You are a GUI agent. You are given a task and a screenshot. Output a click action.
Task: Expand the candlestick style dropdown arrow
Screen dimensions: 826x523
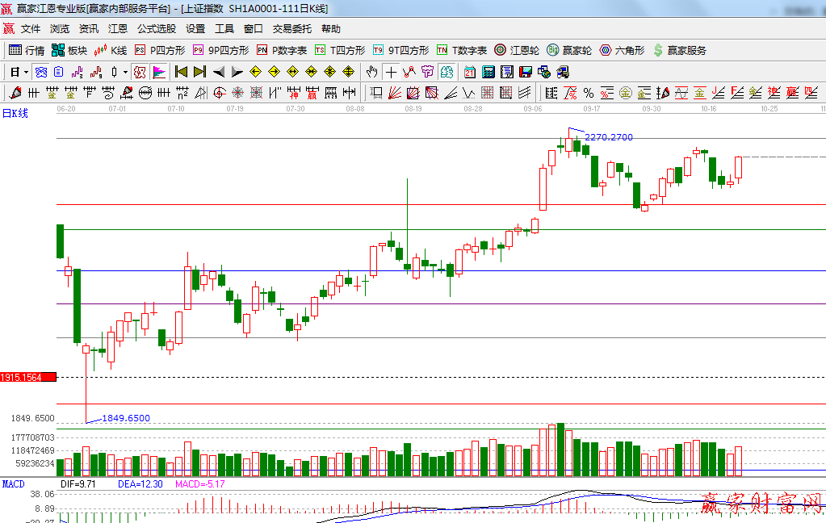[x=125, y=72]
